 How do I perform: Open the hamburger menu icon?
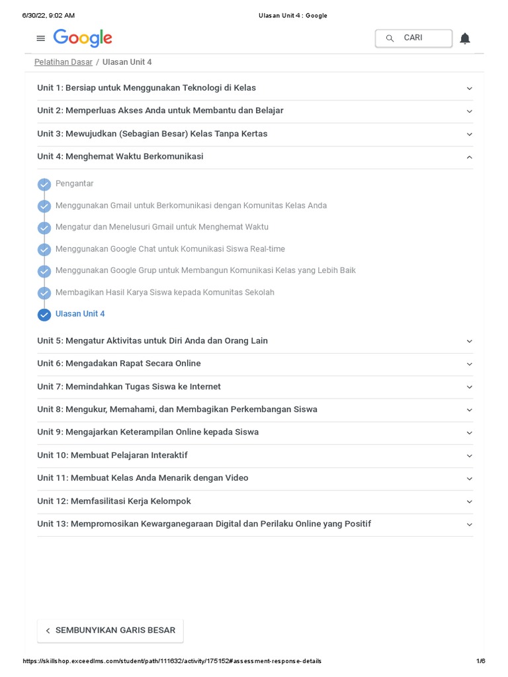tap(41, 38)
